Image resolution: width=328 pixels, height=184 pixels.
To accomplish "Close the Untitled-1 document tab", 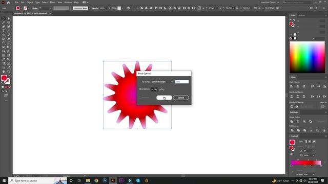I will click(x=50, y=13).
